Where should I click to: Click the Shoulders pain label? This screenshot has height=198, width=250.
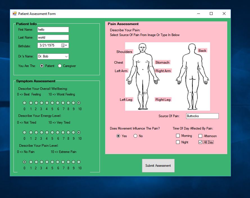[124, 52]
